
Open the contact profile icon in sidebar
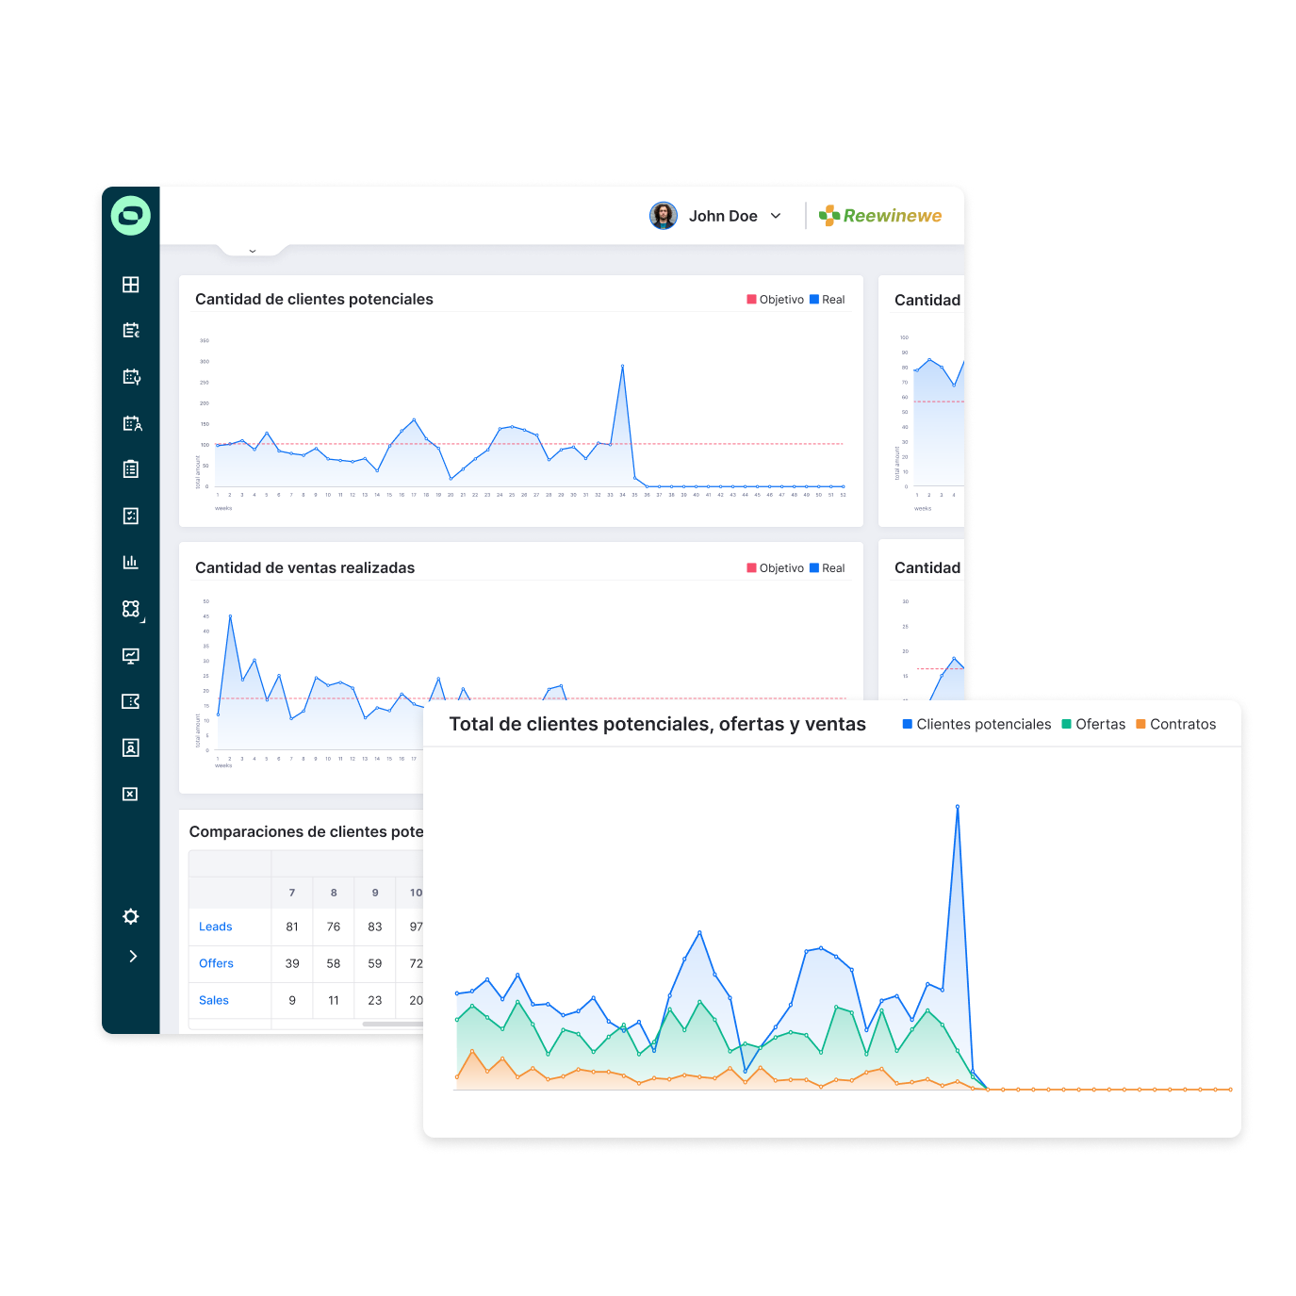point(131,747)
